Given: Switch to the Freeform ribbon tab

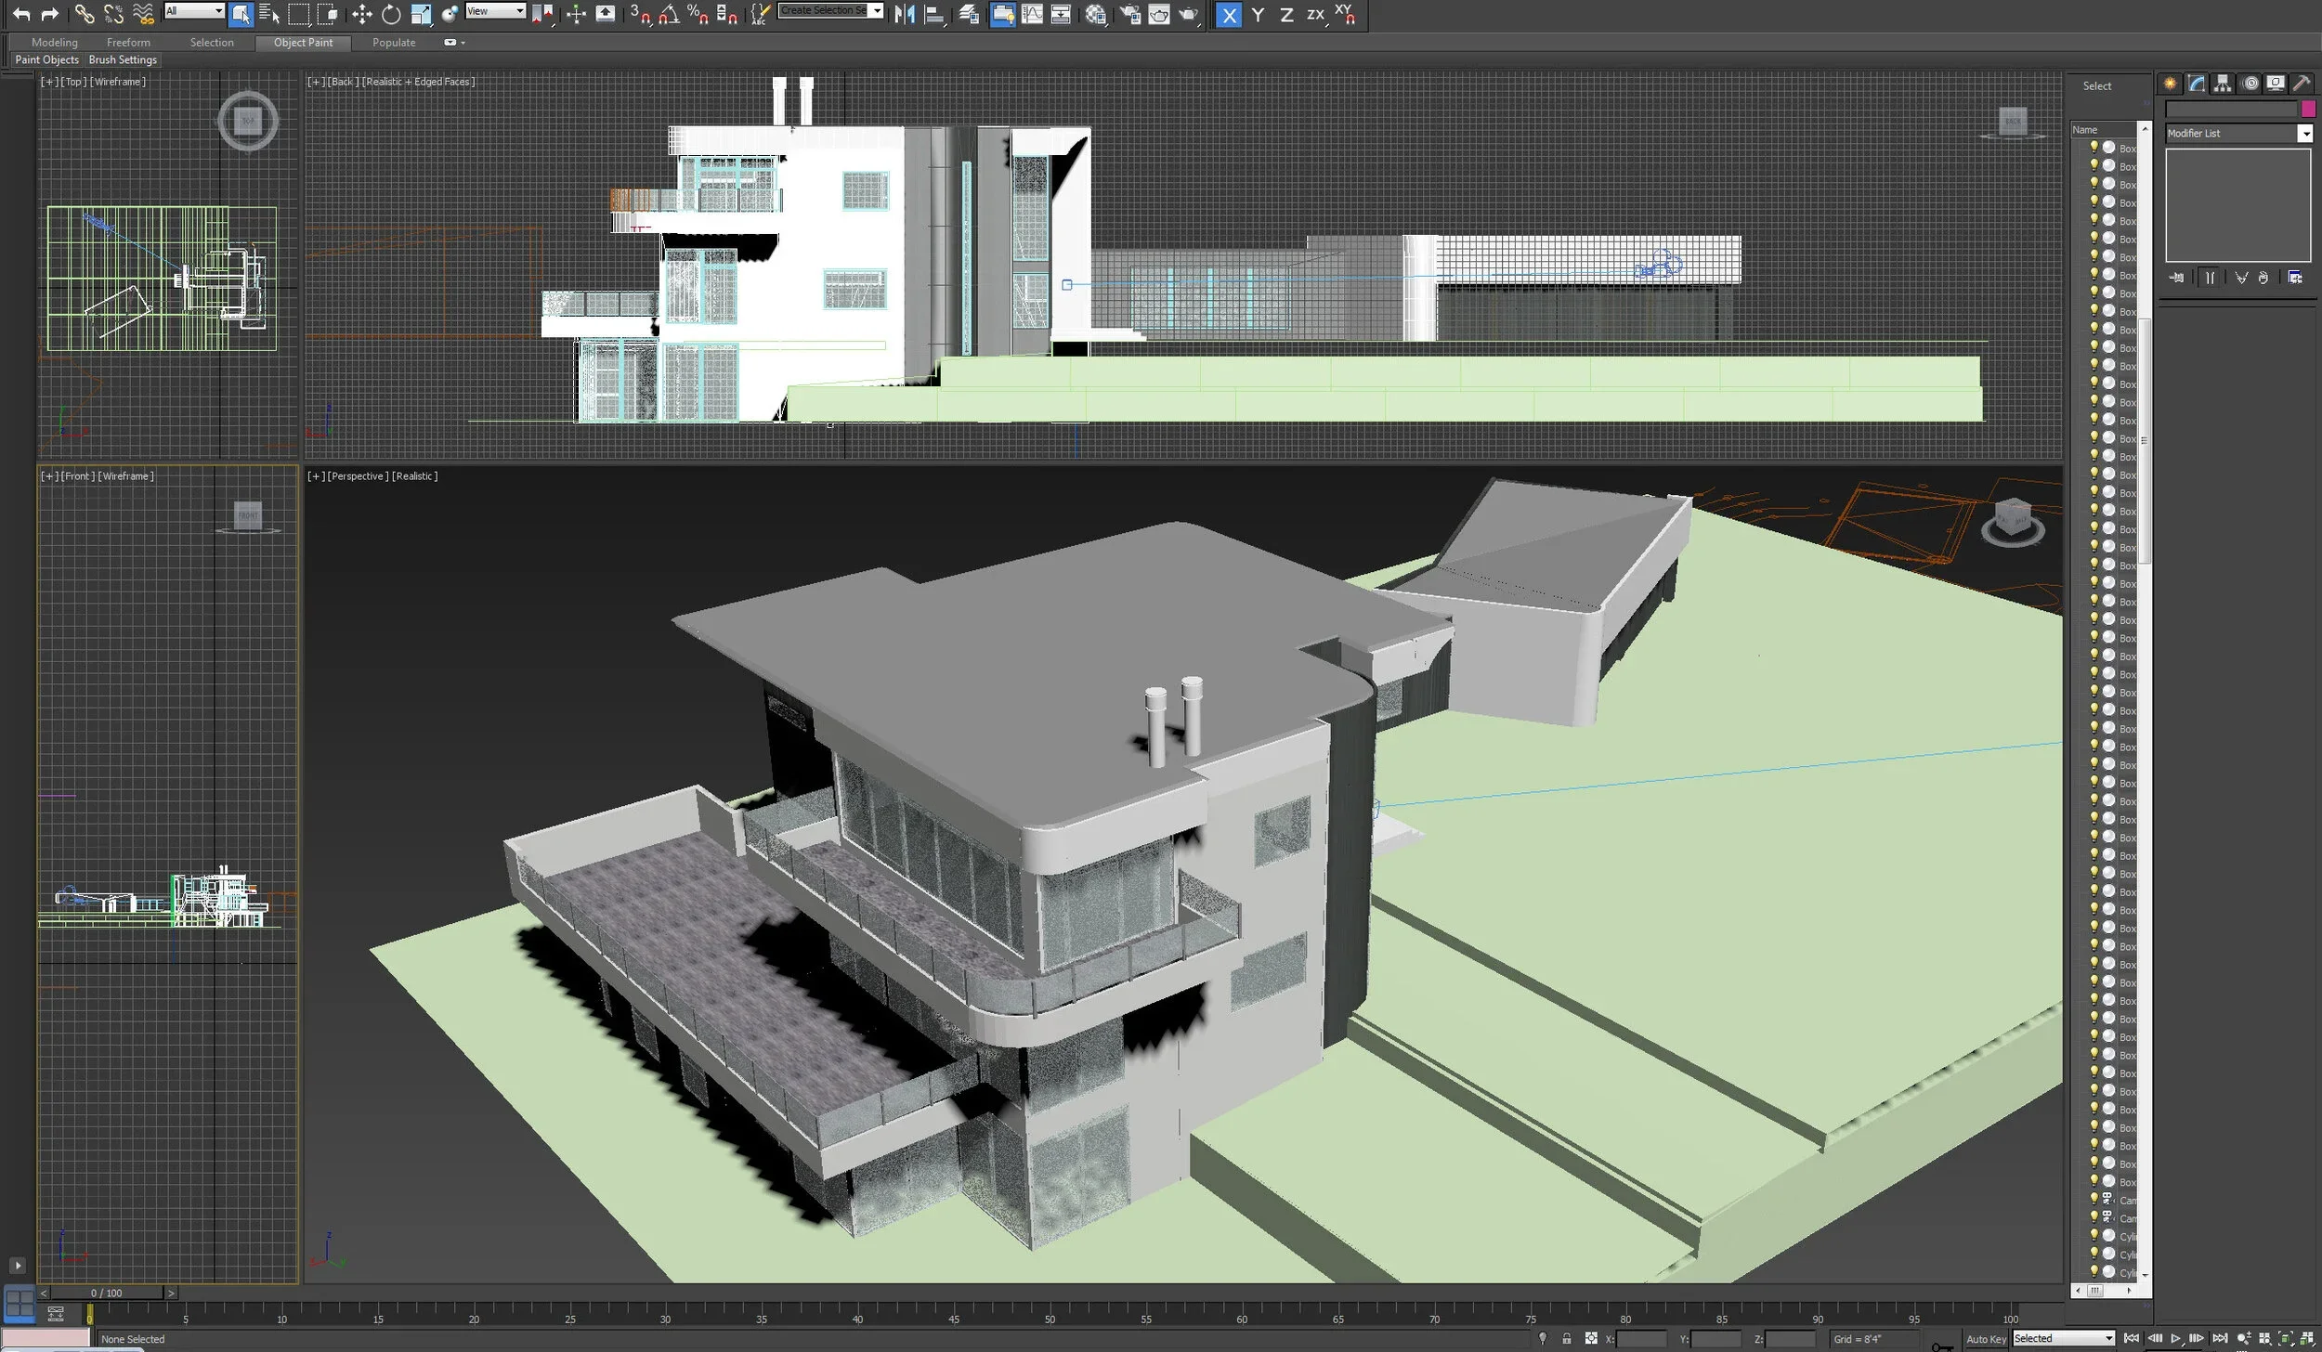Looking at the screenshot, I should (128, 43).
